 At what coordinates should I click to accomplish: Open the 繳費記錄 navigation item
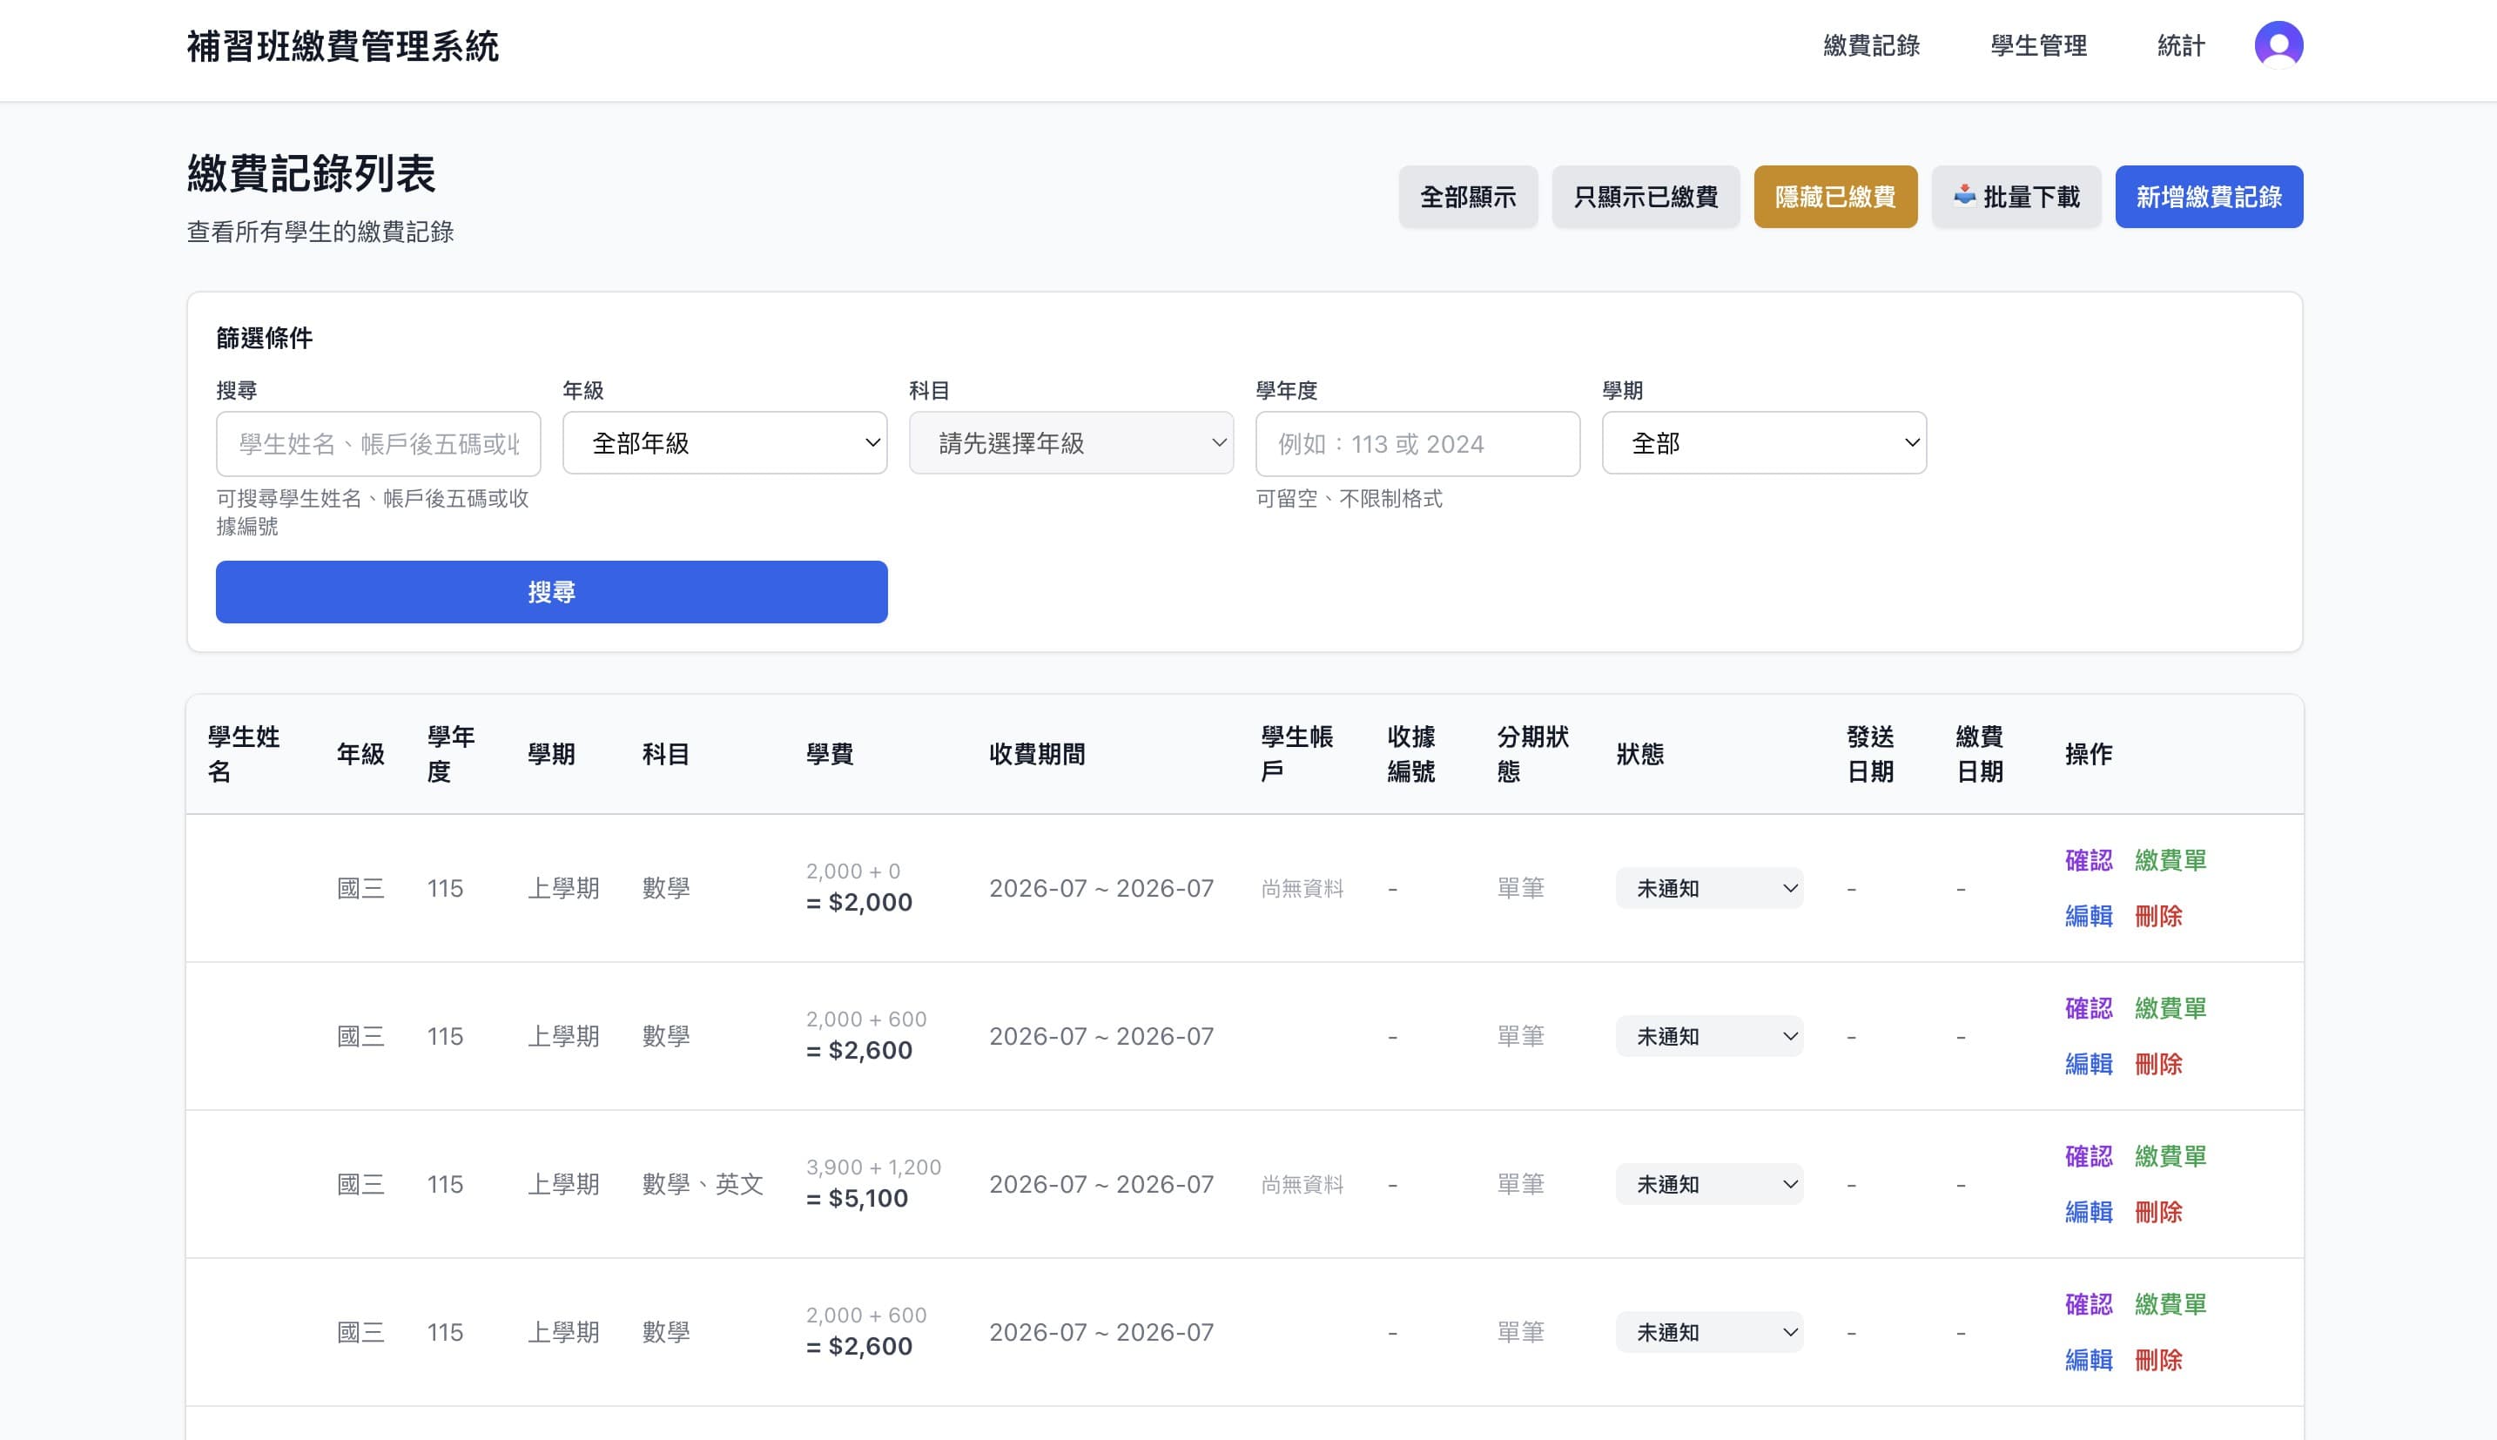pyautogui.click(x=1871, y=45)
